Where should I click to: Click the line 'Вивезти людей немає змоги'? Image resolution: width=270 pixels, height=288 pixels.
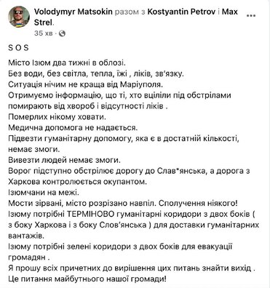64,160
